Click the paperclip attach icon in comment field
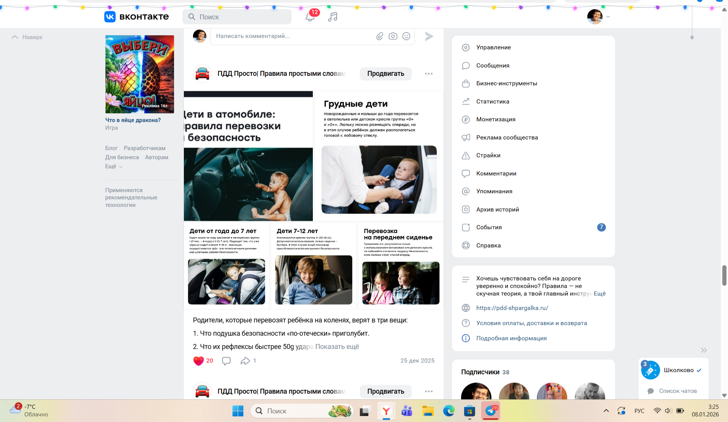This screenshot has width=728, height=422. click(x=380, y=36)
